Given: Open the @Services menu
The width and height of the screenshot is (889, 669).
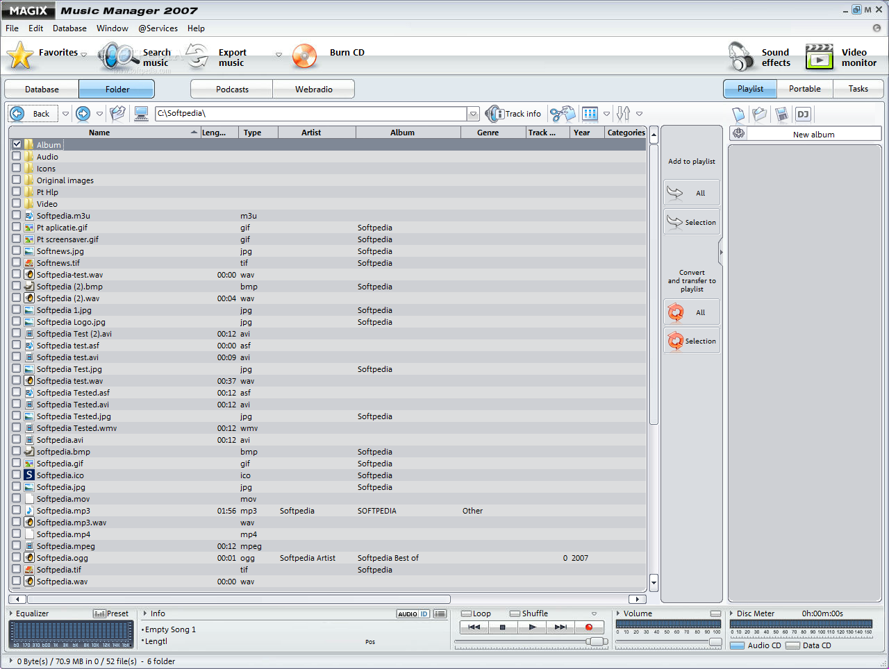Looking at the screenshot, I should [x=158, y=28].
